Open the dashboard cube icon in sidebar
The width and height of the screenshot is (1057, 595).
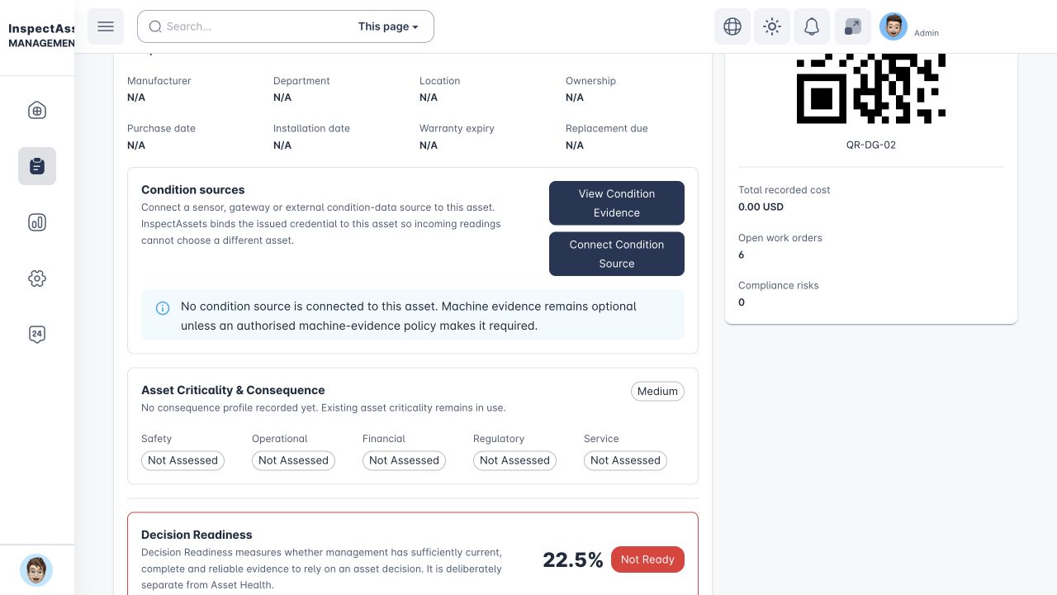37,111
